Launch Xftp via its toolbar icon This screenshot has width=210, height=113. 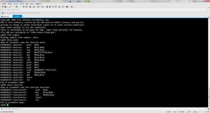pyautogui.click(x=47, y=7)
